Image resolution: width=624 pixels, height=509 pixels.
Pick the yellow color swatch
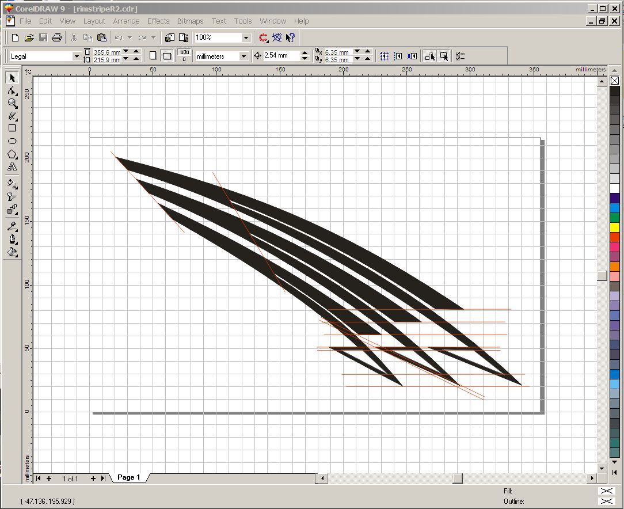pos(614,227)
